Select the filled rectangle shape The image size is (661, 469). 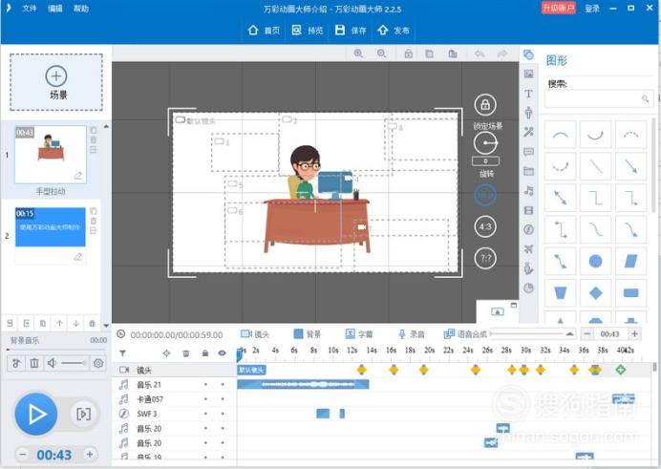[x=631, y=293]
